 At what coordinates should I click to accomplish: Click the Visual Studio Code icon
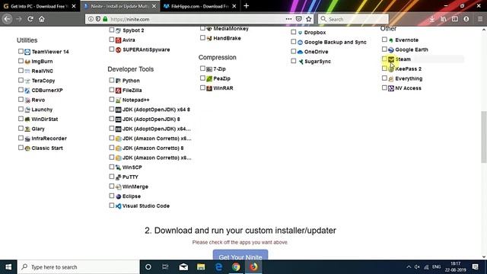(119, 206)
